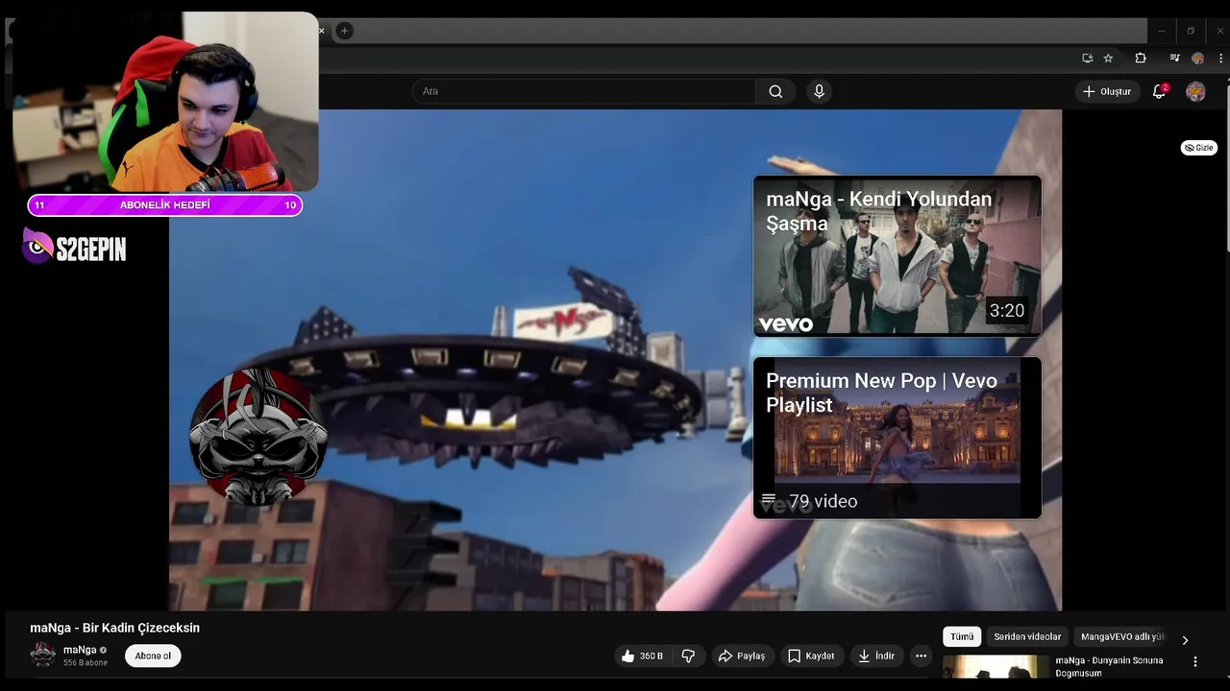The image size is (1230, 691).
Task: Save the video with Kaydet
Action: [811, 655]
